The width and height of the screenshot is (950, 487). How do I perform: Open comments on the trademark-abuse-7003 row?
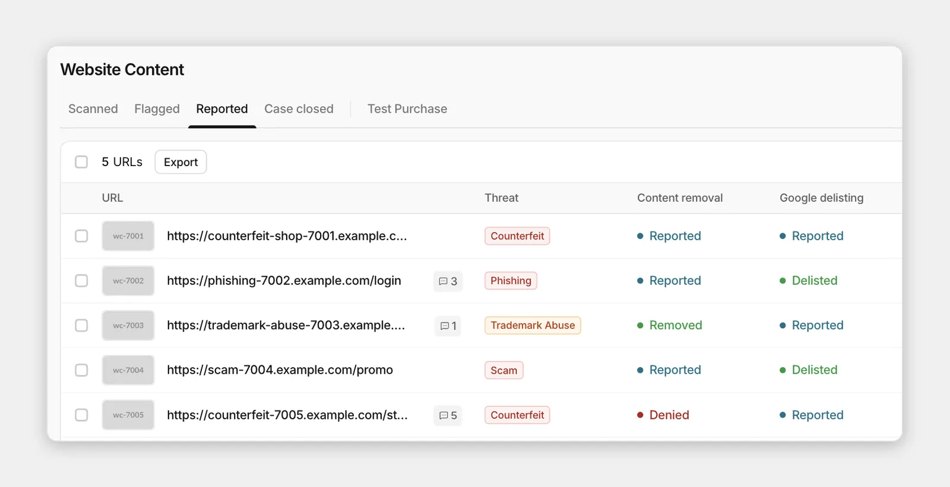pyautogui.click(x=448, y=326)
